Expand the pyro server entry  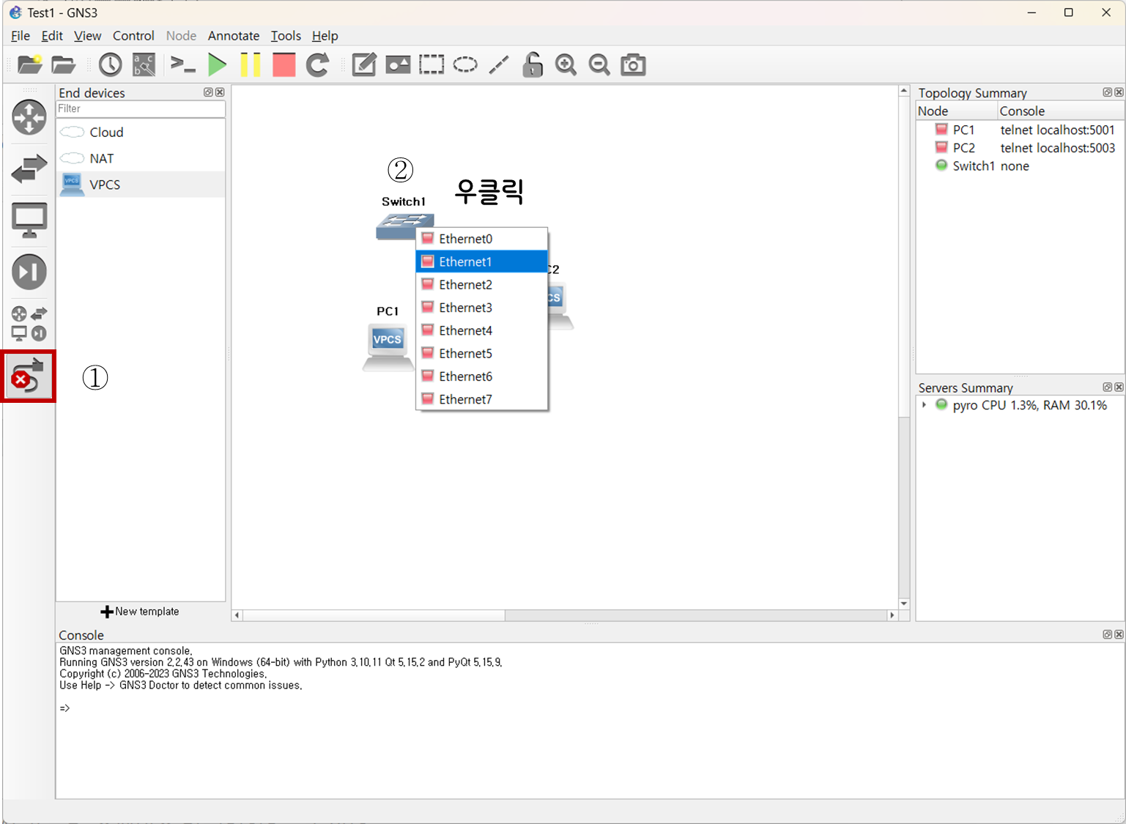coord(924,405)
